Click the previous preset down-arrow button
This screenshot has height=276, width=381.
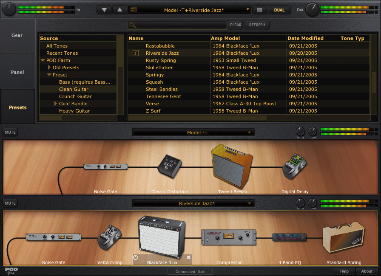pos(104,10)
